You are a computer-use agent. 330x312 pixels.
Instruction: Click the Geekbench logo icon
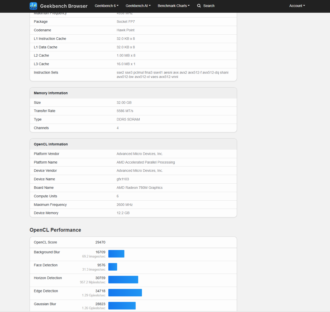pos(33,6)
